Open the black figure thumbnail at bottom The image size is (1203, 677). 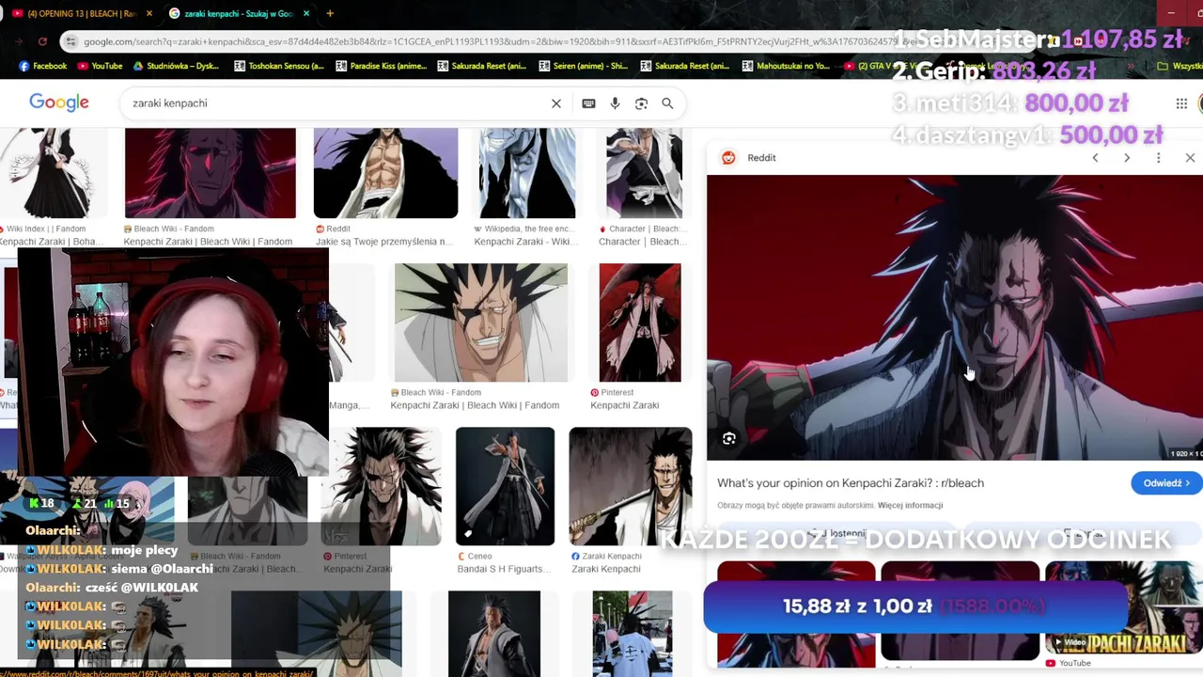[494, 634]
